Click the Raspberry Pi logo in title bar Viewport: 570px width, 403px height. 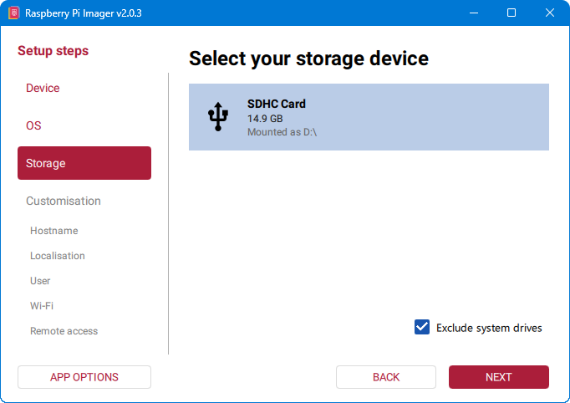tap(13, 13)
